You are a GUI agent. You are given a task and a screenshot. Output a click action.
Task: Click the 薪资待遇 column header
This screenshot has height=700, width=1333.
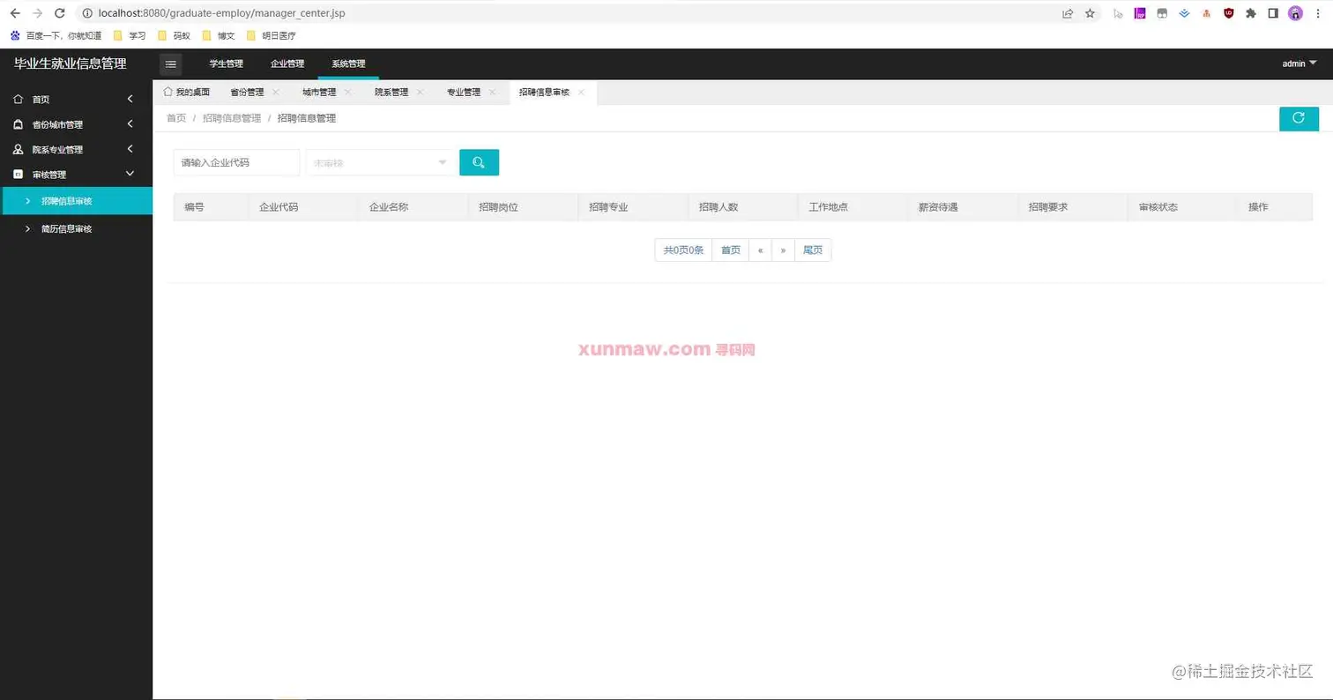pyautogui.click(x=938, y=208)
